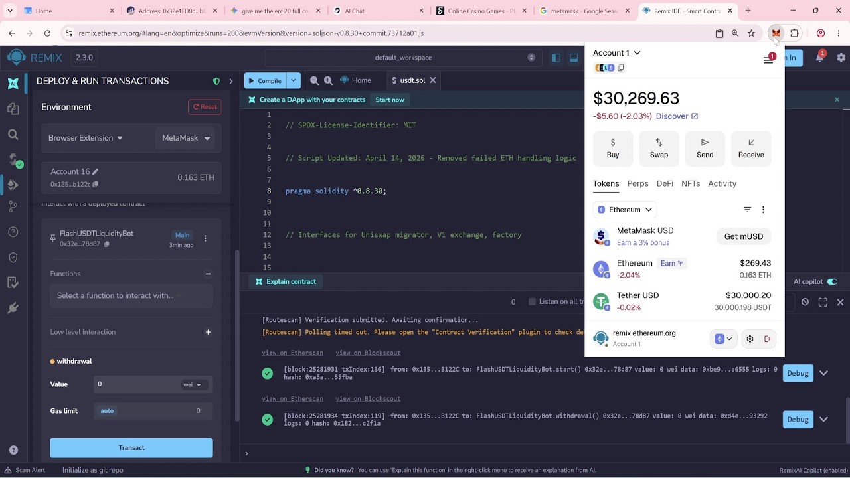Expand Low level interaction section
The width and height of the screenshot is (850, 478).
point(208,332)
